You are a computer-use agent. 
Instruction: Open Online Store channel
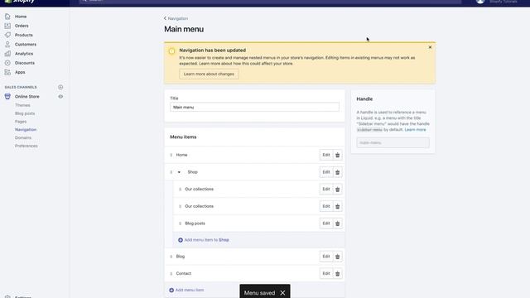tap(26, 96)
